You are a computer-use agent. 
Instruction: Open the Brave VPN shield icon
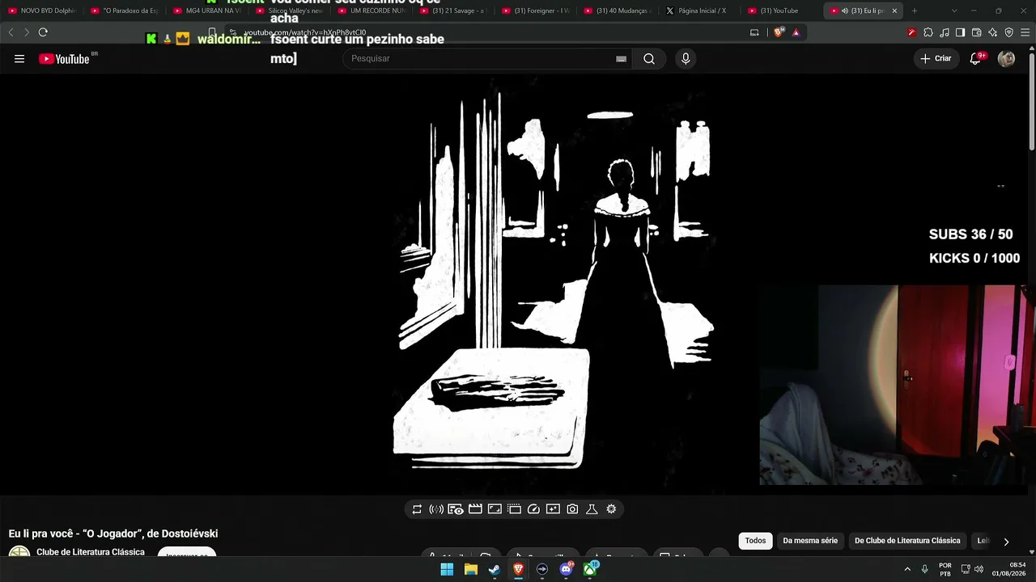(x=1009, y=32)
